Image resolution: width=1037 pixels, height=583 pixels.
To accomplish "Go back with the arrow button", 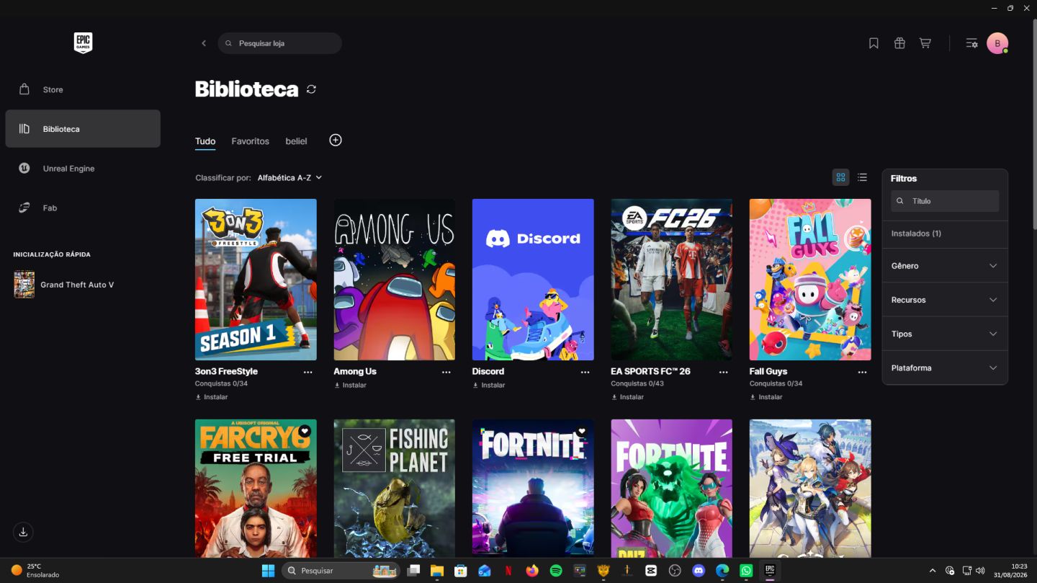I will click(x=204, y=43).
